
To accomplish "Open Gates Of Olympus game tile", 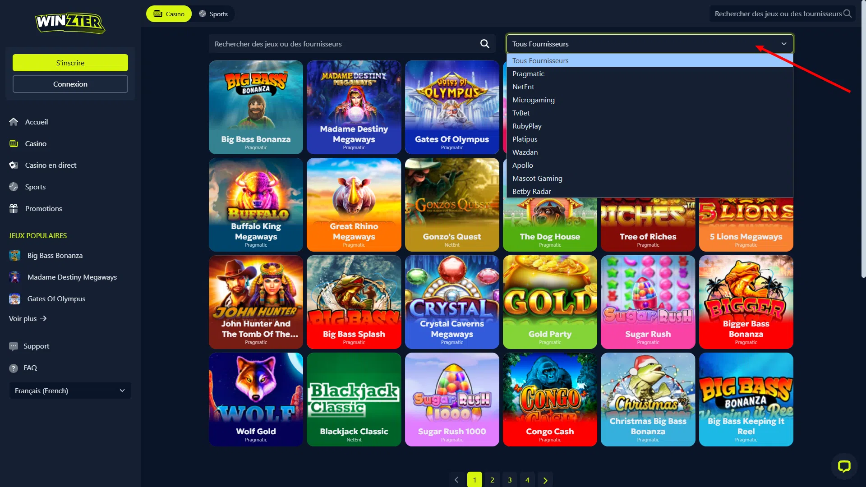I will click(x=452, y=107).
